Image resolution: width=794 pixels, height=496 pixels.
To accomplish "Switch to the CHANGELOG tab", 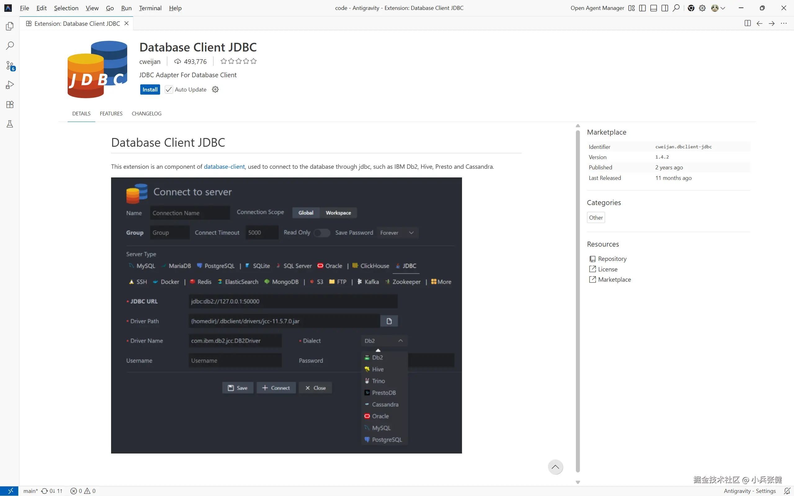I will 146,114.
